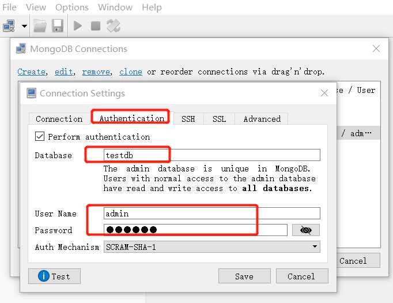Toggle the Perform authentication checkbox
Viewport: 393px width, 303px height.
click(x=40, y=137)
